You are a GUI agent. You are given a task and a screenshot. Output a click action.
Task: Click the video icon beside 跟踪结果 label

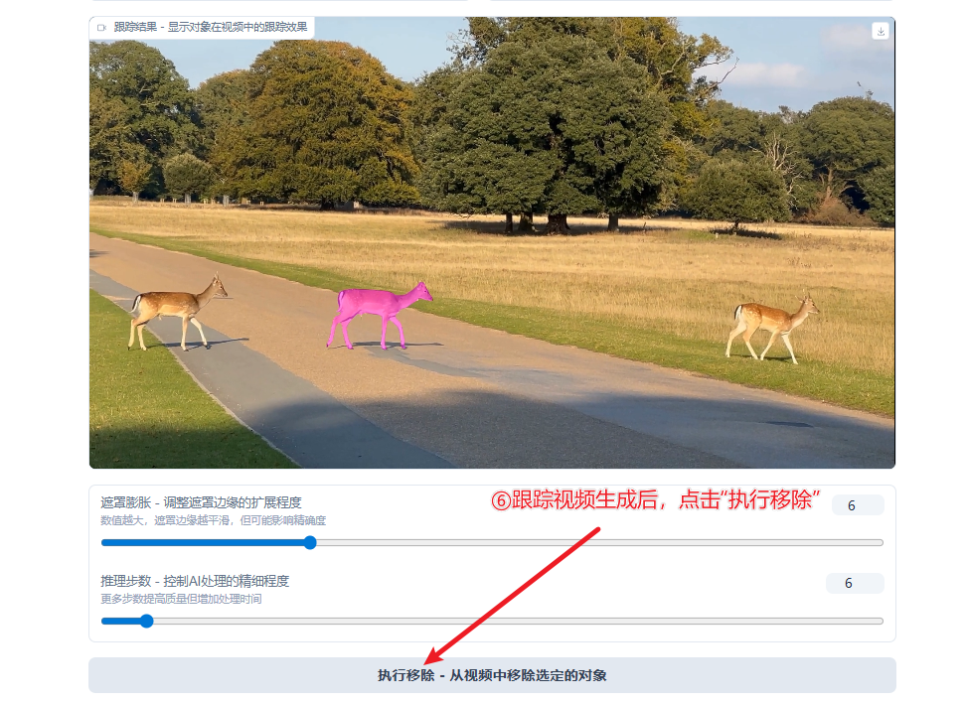(101, 28)
